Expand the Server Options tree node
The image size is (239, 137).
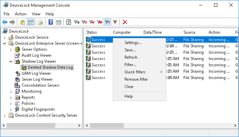[11, 49]
